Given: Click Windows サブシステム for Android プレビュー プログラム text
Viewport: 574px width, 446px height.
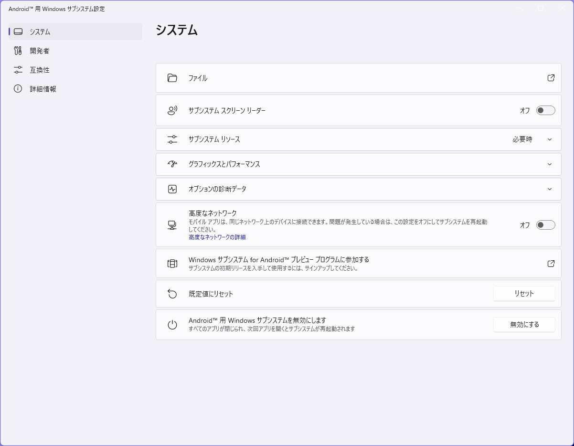Looking at the screenshot, I should (x=279, y=260).
